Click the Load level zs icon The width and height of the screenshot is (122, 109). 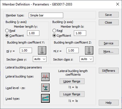[x=45, y=88]
